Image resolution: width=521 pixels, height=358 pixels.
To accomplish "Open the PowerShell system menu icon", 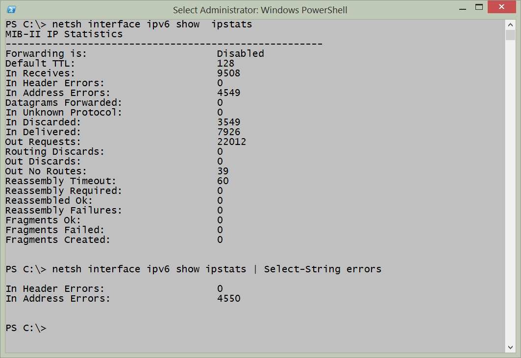I will (11, 9).
